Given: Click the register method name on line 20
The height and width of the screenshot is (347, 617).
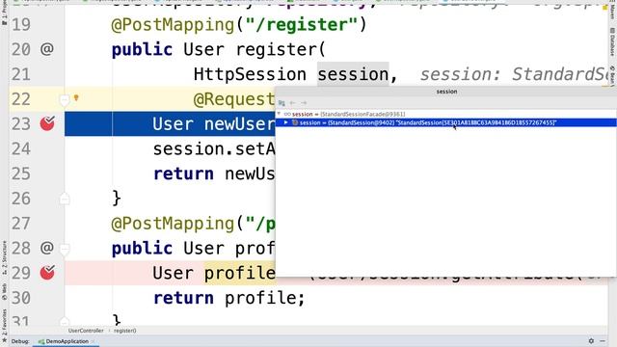Looking at the screenshot, I should (x=277, y=49).
